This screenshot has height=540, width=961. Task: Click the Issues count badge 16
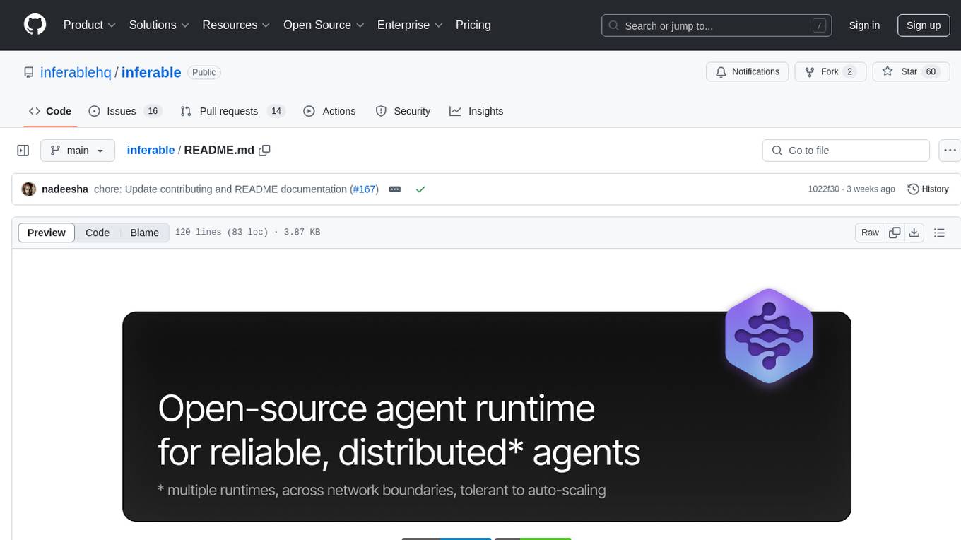point(153,111)
